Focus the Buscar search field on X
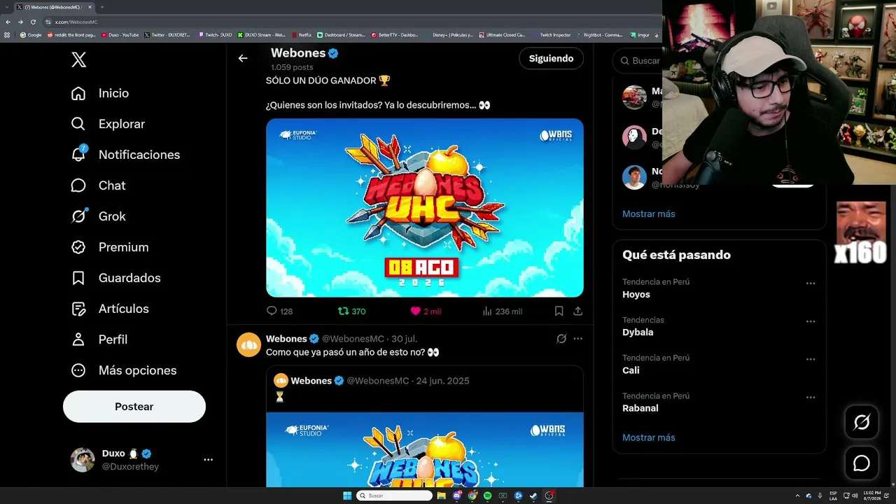The height and width of the screenshot is (504, 896). (x=637, y=61)
